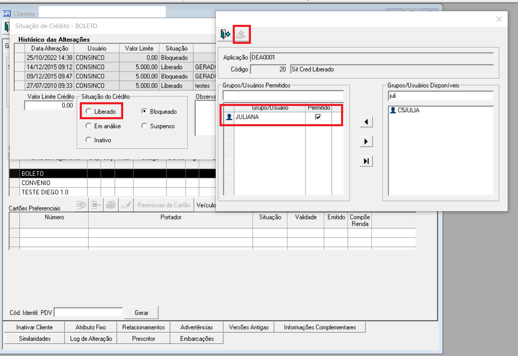
Task: Click the Informações Complementares button
Action: pos(320,327)
